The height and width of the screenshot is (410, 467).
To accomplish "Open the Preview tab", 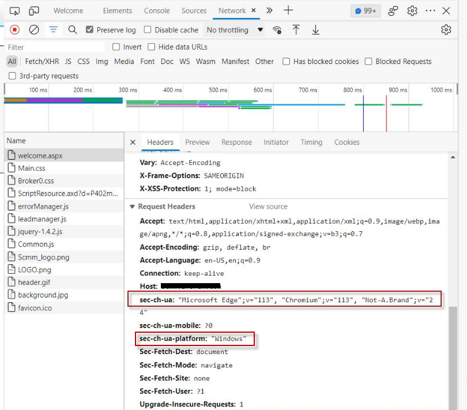I will coord(198,142).
